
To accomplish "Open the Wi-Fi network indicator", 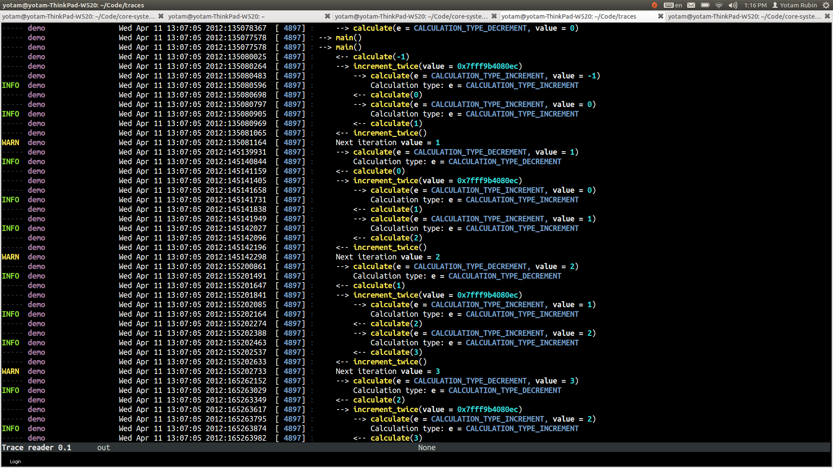I will [x=719, y=5].
